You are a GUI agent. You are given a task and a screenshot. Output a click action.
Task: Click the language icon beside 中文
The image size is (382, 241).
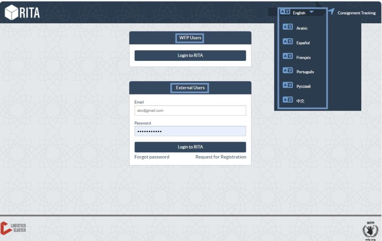pos(287,100)
